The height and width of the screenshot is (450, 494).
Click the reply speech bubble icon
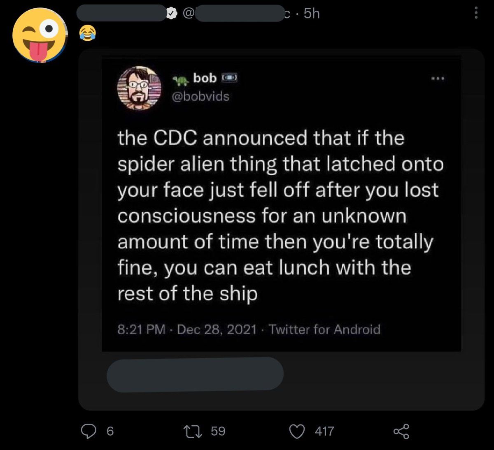(x=89, y=431)
